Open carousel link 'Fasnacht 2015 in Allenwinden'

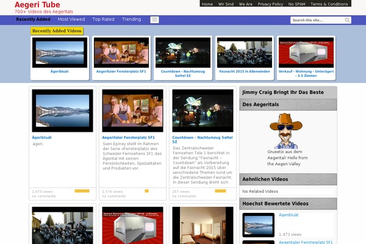point(245,71)
